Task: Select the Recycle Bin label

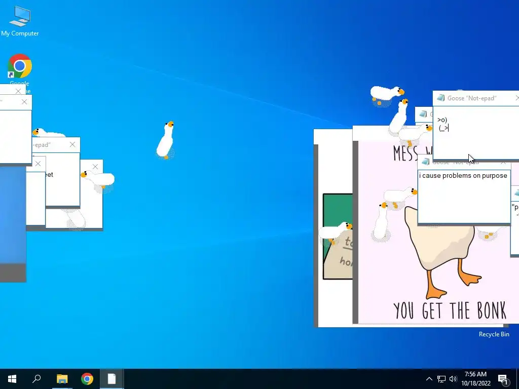Action: click(494, 334)
